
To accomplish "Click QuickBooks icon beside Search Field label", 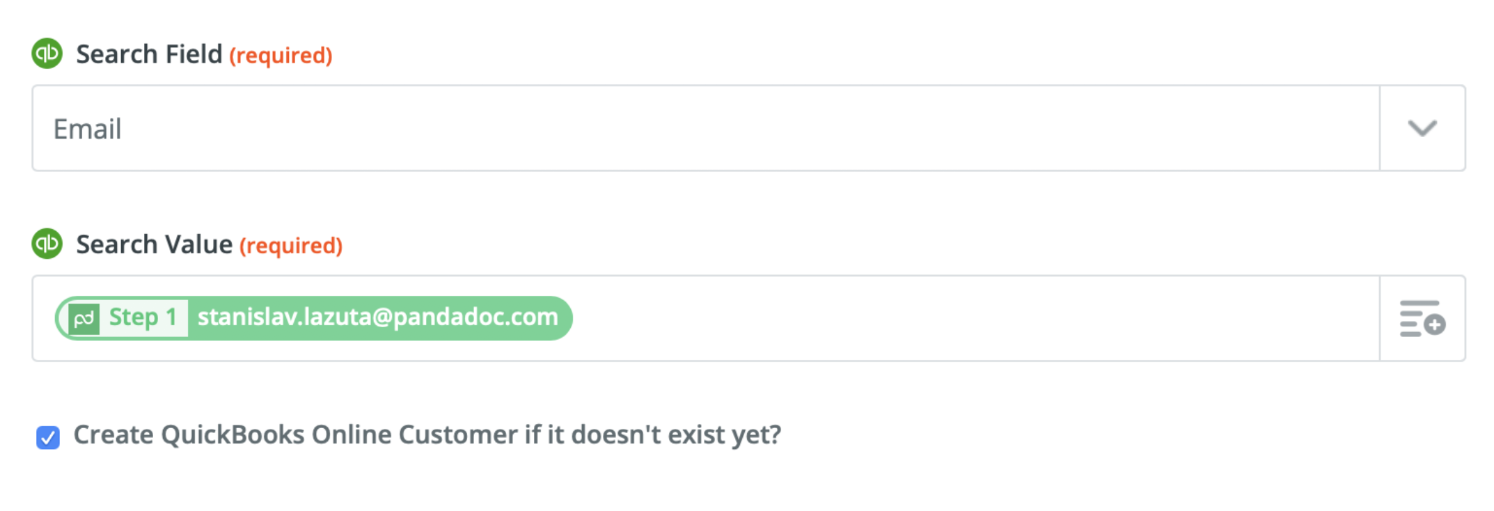I will [x=47, y=54].
